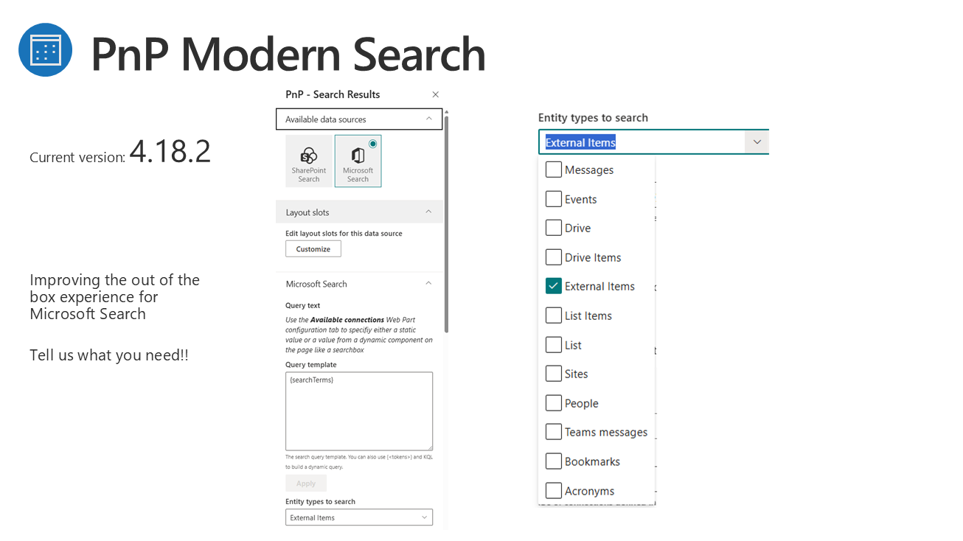Enable the Teams messages checkbox
The width and height of the screenshot is (963, 541).
tap(554, 432)
